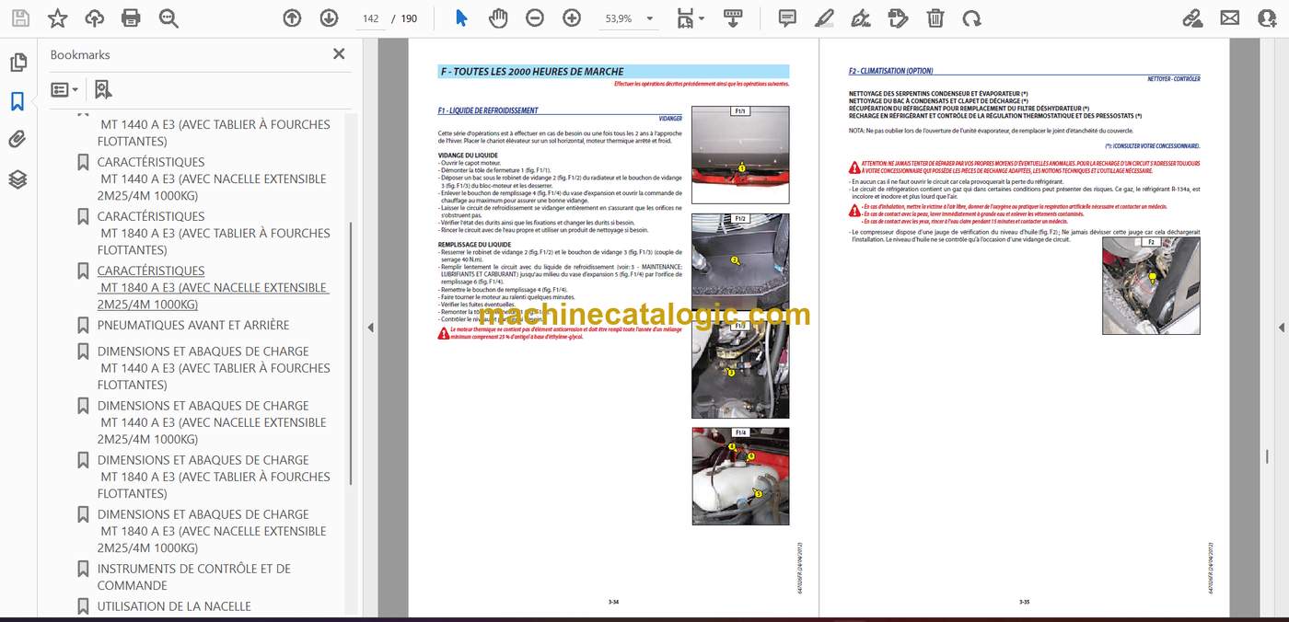Open the 53,9% zoom level dropdown
This screenshot has height=622, width=1289.
pos(630,17)
